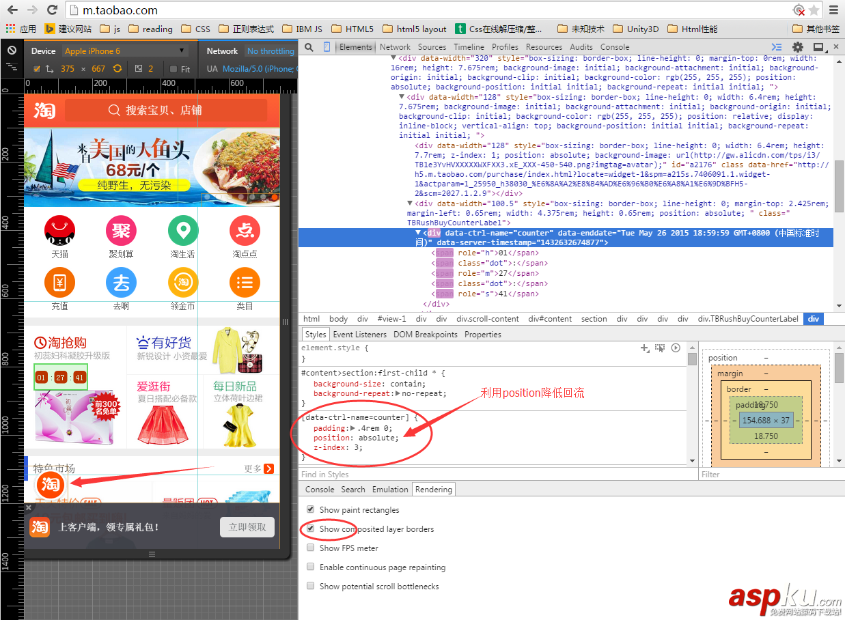The height and width of the screenshot is (620, 845).
Task: Open the Search drawer tab
Action: [x=353, y=490]
